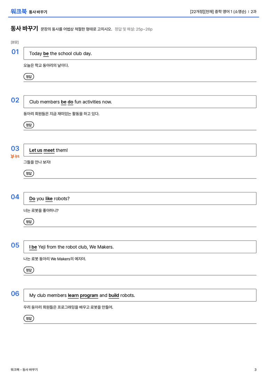Click the underlined 'Let us meet' phrase
Image resolution: width=267 pixels, height=377 pixels.
point(42,150)
